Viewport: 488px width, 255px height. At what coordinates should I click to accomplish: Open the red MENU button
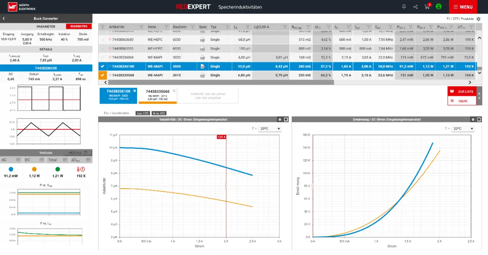tap(462, 7)
